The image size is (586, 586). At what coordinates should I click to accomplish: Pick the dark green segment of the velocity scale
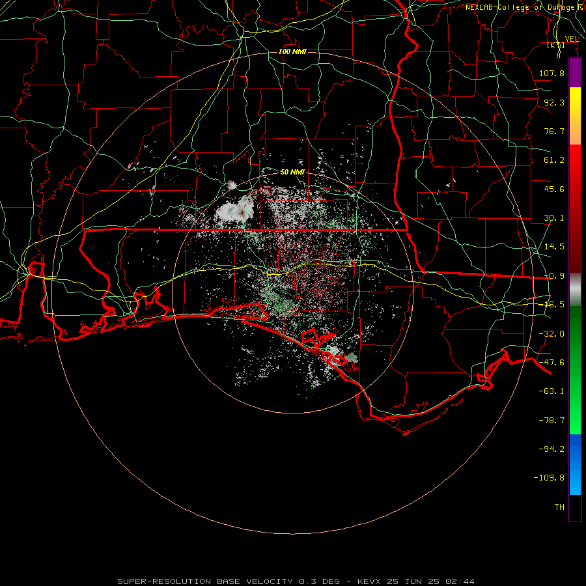pos(575,337)
